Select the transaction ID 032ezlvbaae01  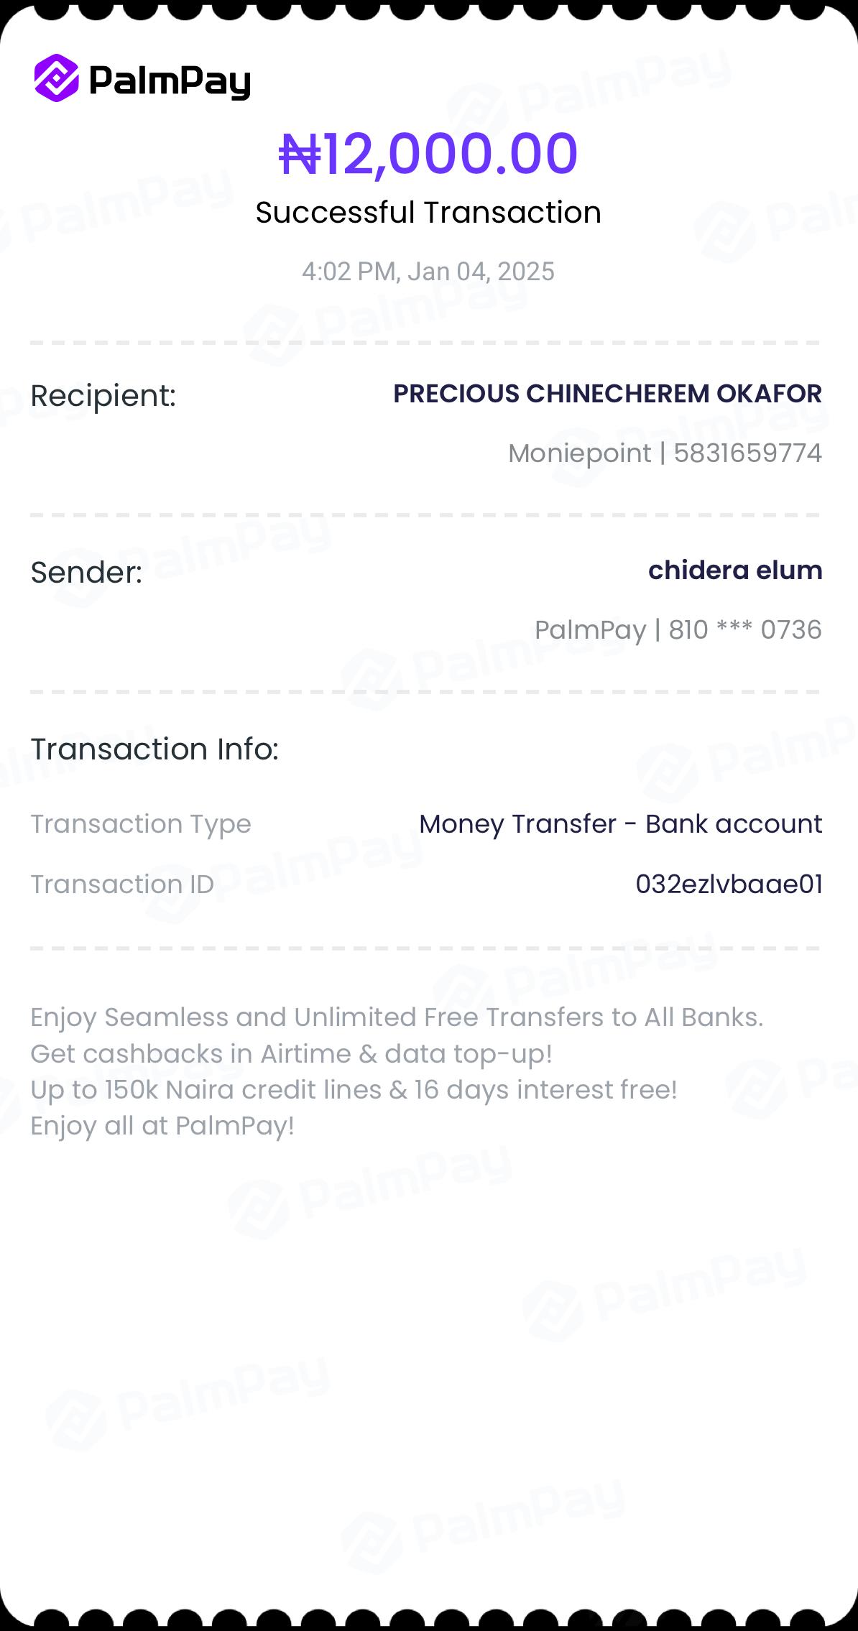pos(729,884)
